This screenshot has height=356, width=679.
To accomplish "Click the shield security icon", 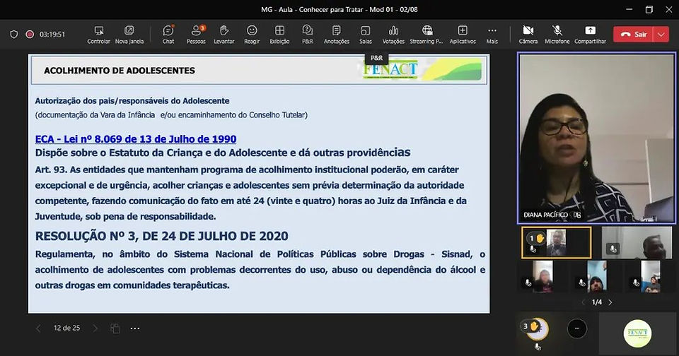I will tap(14, 34).
